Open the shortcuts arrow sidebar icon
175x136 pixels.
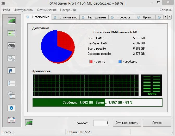11,71
